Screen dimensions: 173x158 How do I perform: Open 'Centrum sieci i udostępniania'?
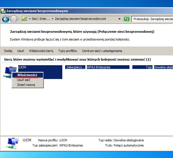102,51
